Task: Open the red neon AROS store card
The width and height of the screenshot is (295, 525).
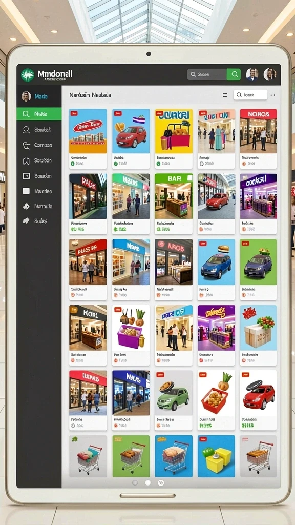Action: 174,269
